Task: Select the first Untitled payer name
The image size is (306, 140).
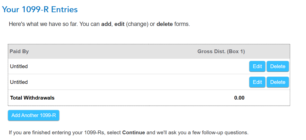Action: 19,66
